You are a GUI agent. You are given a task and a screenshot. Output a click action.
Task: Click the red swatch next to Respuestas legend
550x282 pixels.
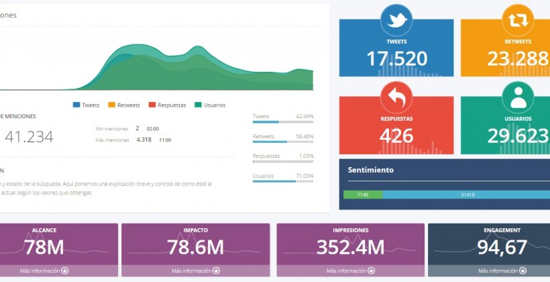click(152, 105)
